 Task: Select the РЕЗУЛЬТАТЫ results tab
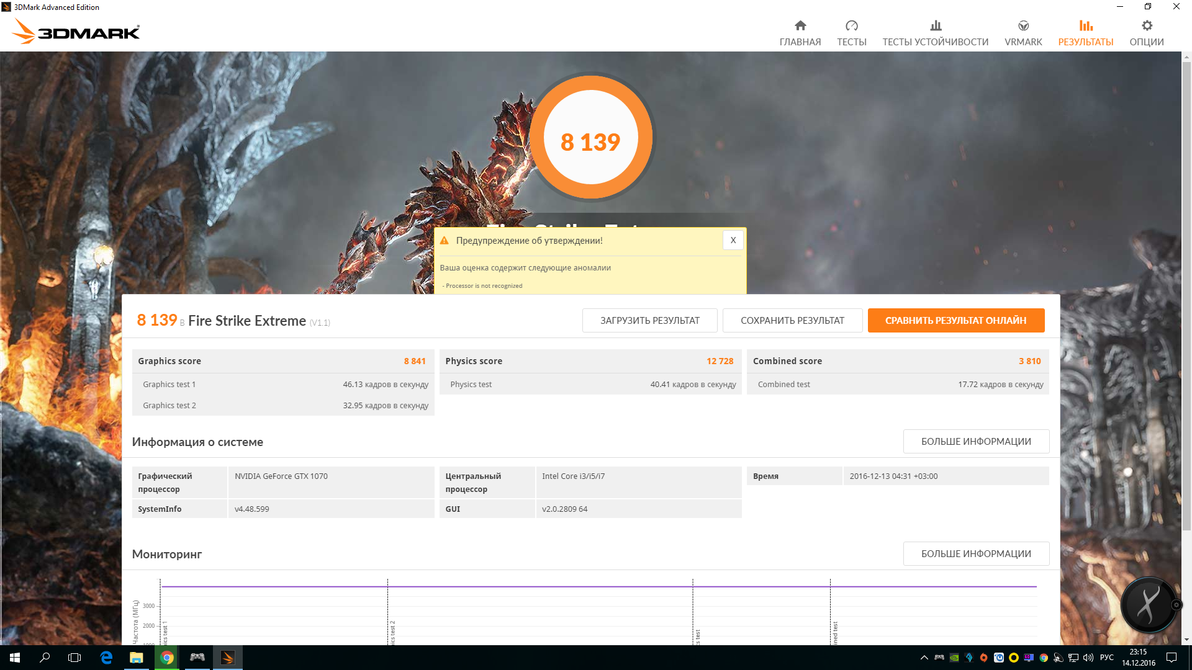(x=1085, y=32)
